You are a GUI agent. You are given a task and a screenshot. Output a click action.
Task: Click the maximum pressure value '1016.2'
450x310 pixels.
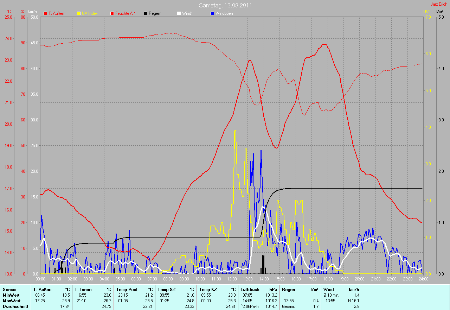[271, 301]
